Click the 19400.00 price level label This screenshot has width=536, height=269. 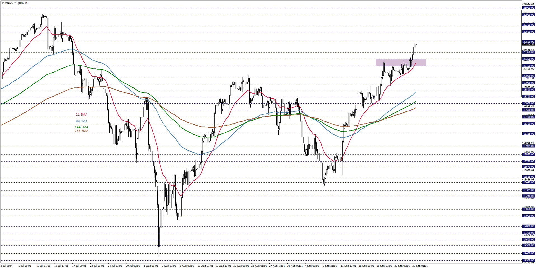pos(529,117)
